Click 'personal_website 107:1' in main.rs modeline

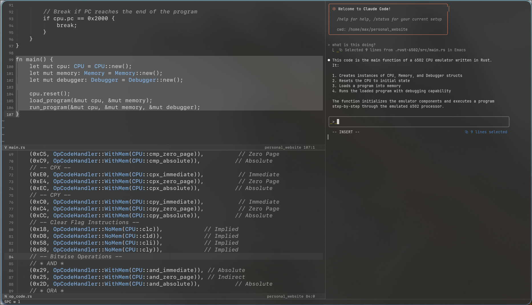click(290, 147)
